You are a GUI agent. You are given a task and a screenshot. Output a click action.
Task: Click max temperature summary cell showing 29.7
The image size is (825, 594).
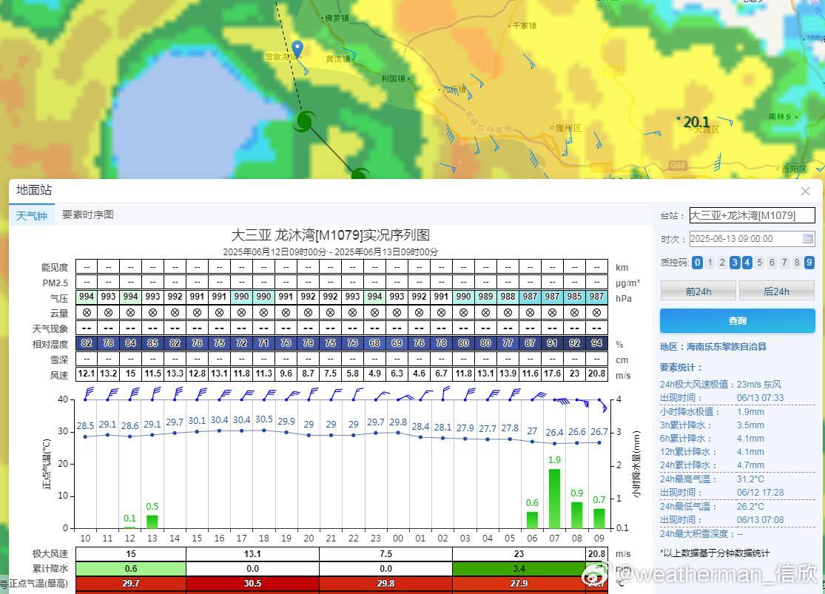tap(131, 584)
